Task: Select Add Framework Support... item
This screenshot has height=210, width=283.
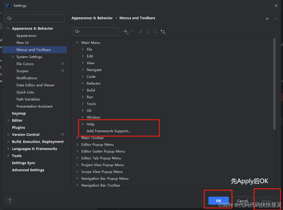Action: tap(109, 131)
